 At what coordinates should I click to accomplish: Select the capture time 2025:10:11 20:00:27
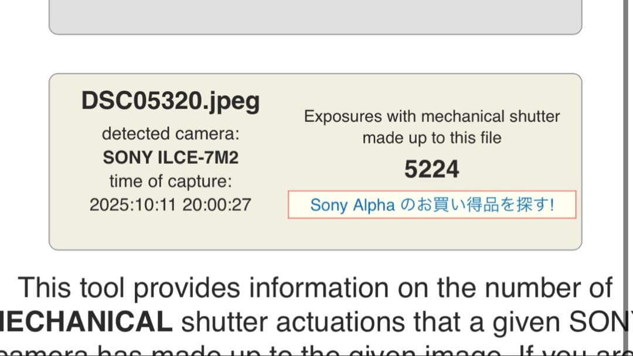[x=171, y=205]
